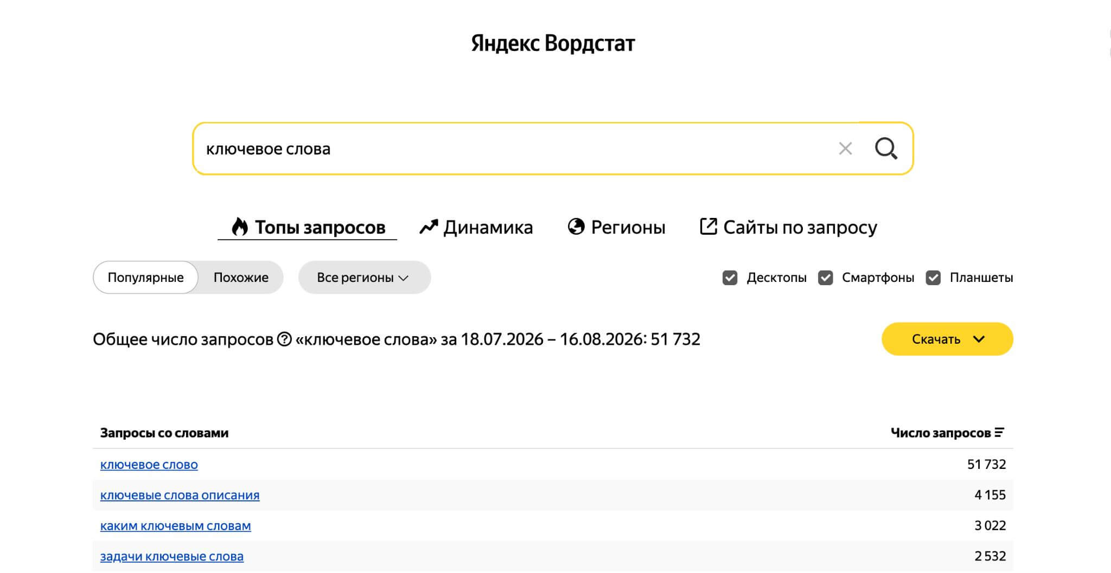The height and width of the screenshot is (573, 1111).
Task: Switch to the Динамика tab
Action: pos(476,227)
